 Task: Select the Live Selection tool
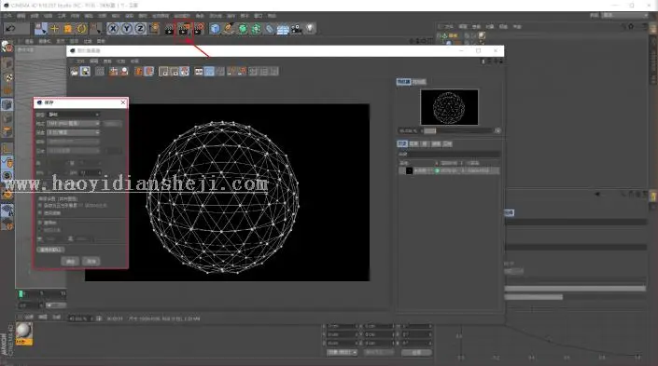pyautogui.click(x=40, y=29)
